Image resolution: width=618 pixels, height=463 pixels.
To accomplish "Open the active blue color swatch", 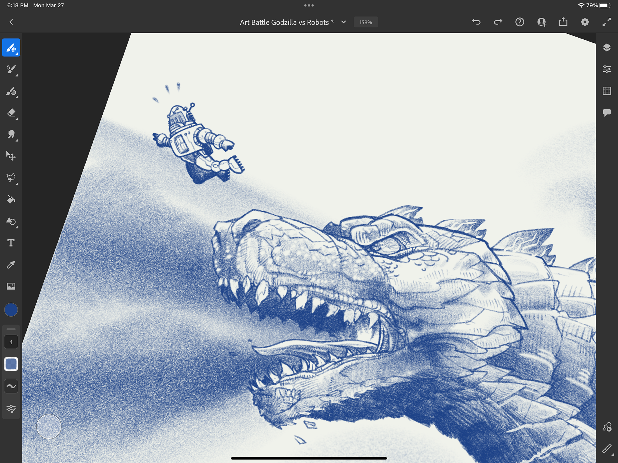I will click(11, 310).
